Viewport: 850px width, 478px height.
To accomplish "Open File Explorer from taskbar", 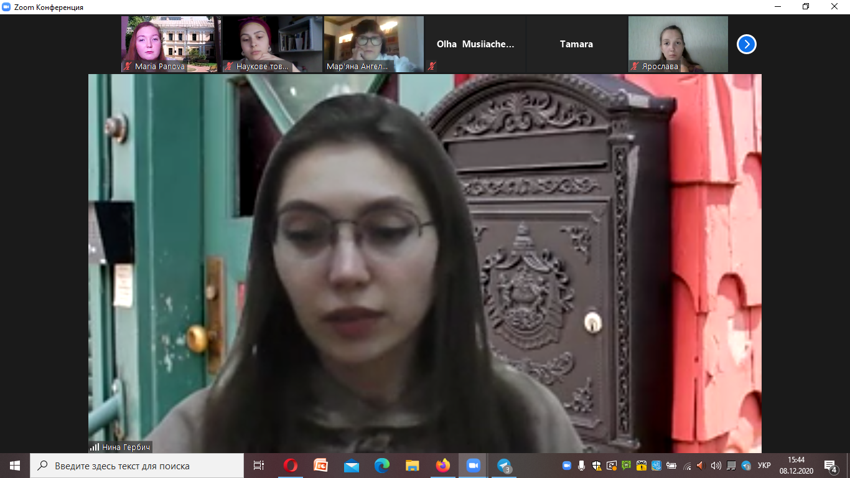I will pos(413,466).
